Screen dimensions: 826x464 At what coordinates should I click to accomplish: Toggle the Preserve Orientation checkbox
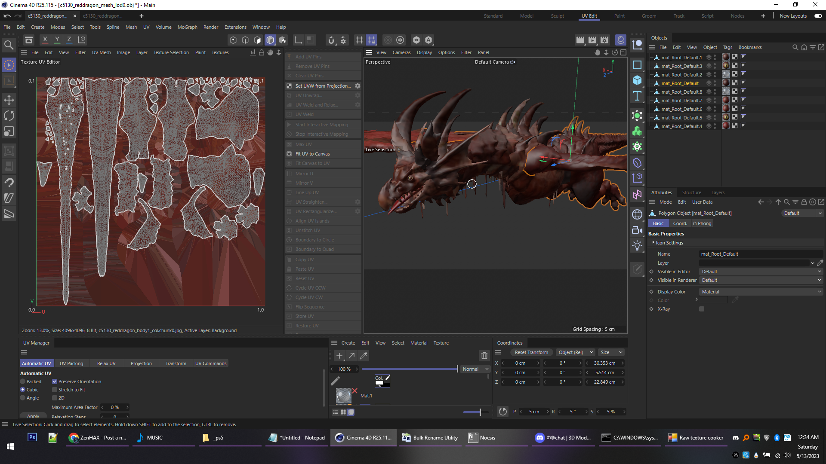point(55,382)
